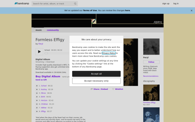Open the Recommendations link
Screen dimensions: 195x122
(151, 76)
